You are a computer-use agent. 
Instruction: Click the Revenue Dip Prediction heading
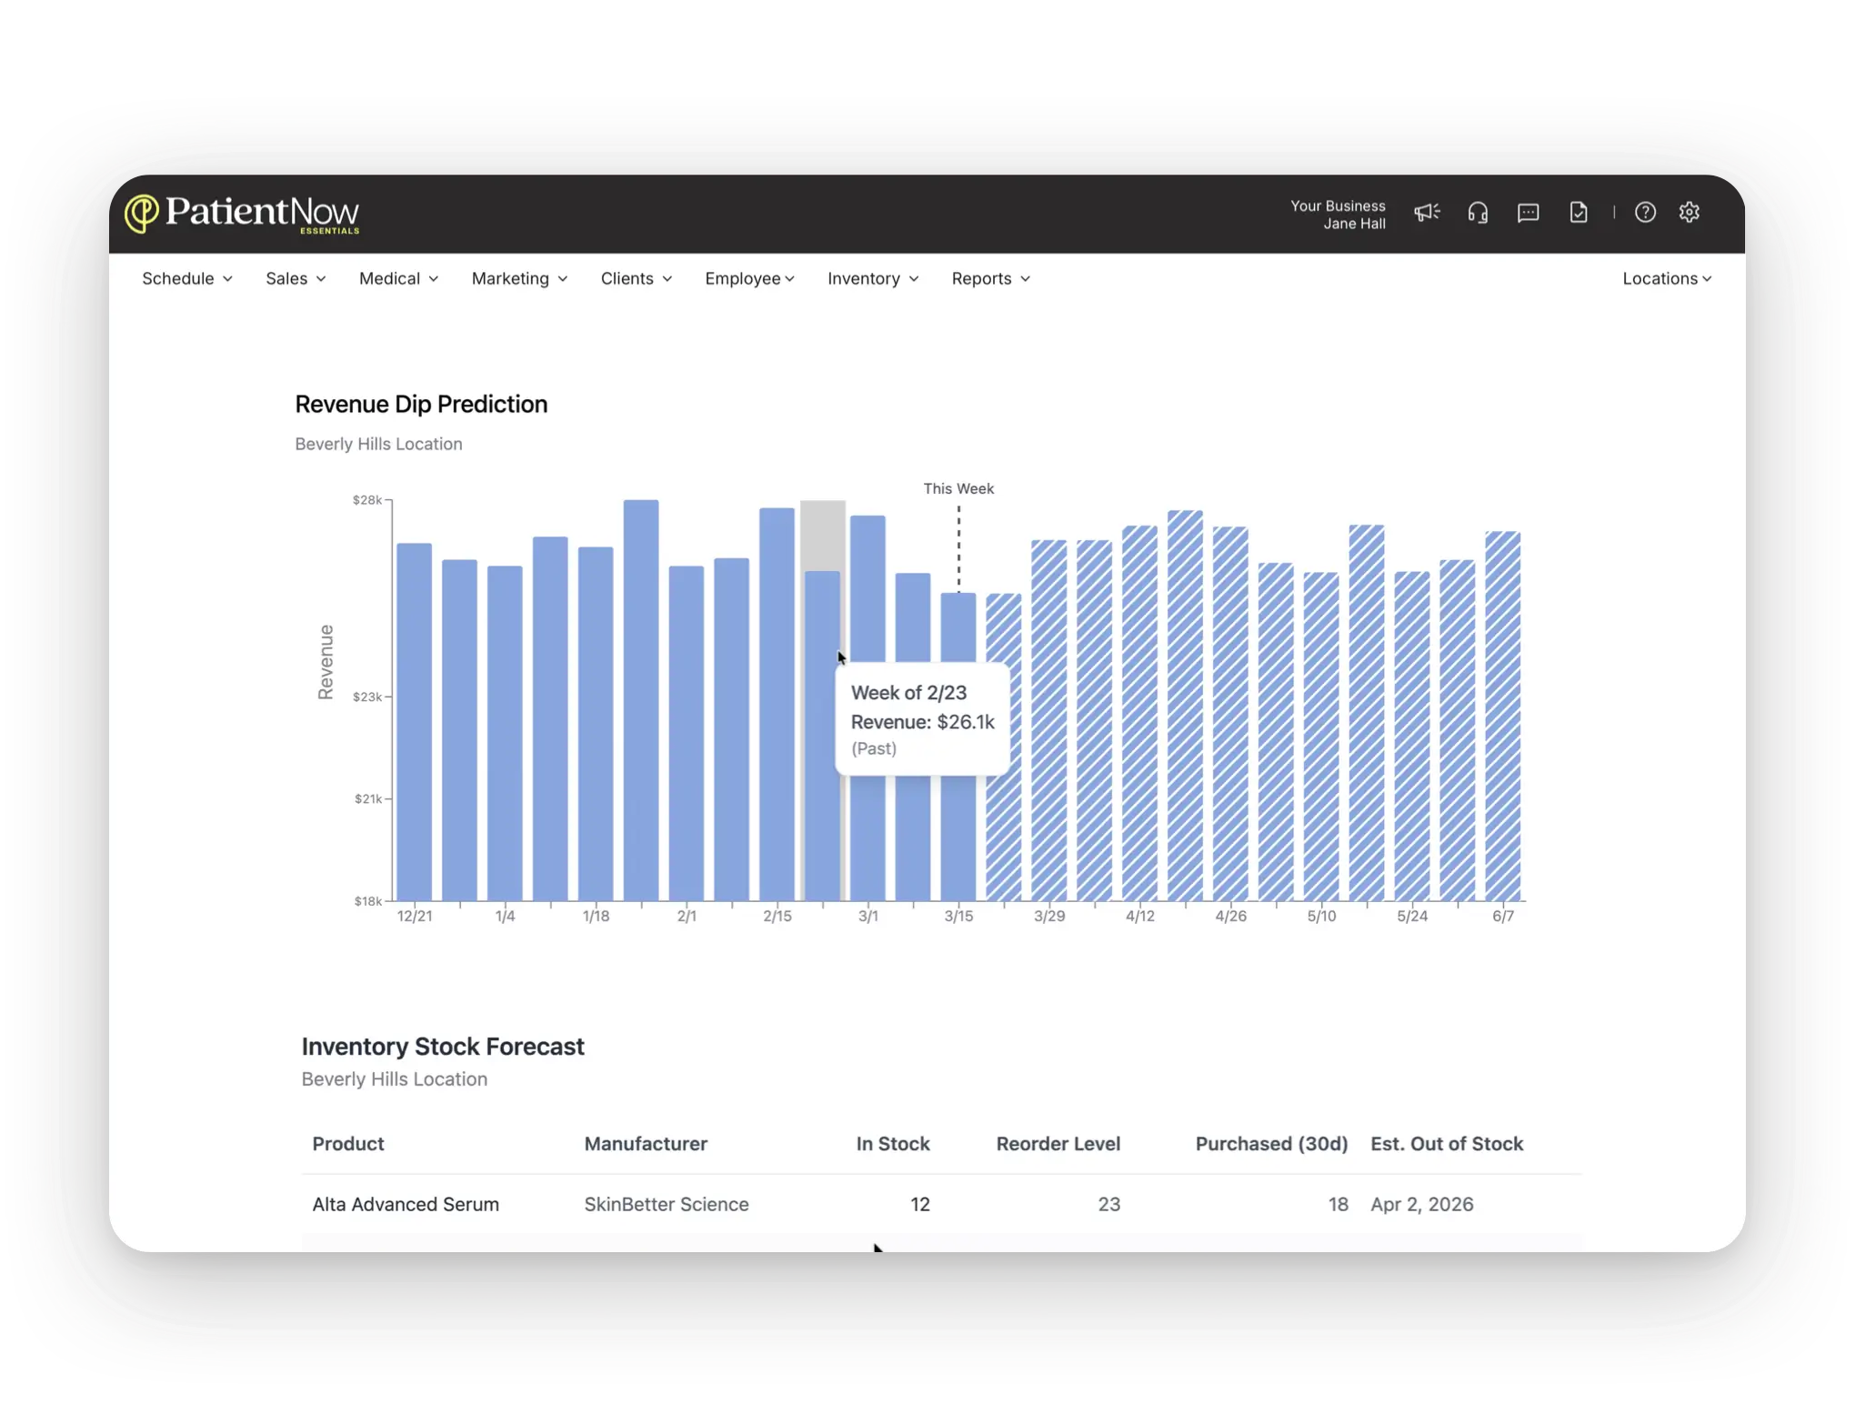point(421,405)
